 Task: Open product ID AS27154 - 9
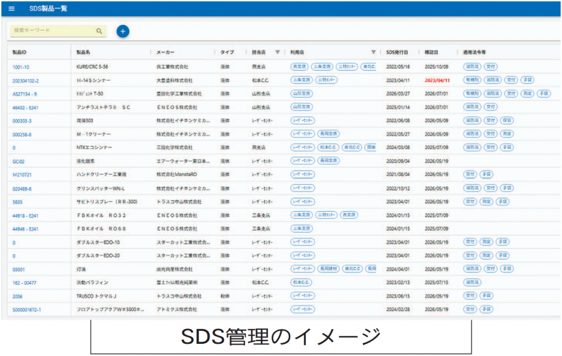click(24, 94)
